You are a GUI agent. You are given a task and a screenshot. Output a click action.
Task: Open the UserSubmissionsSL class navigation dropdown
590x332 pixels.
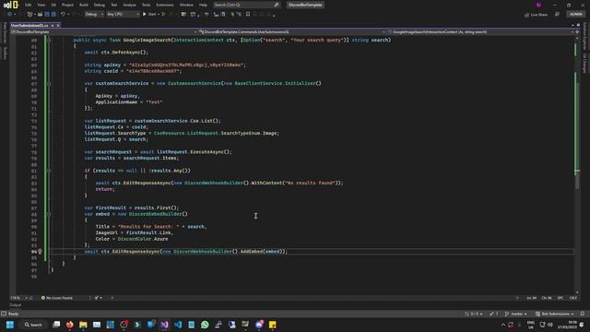pyautogui.click(x=292, y=32)
